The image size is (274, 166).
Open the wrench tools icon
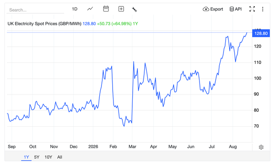134,9
